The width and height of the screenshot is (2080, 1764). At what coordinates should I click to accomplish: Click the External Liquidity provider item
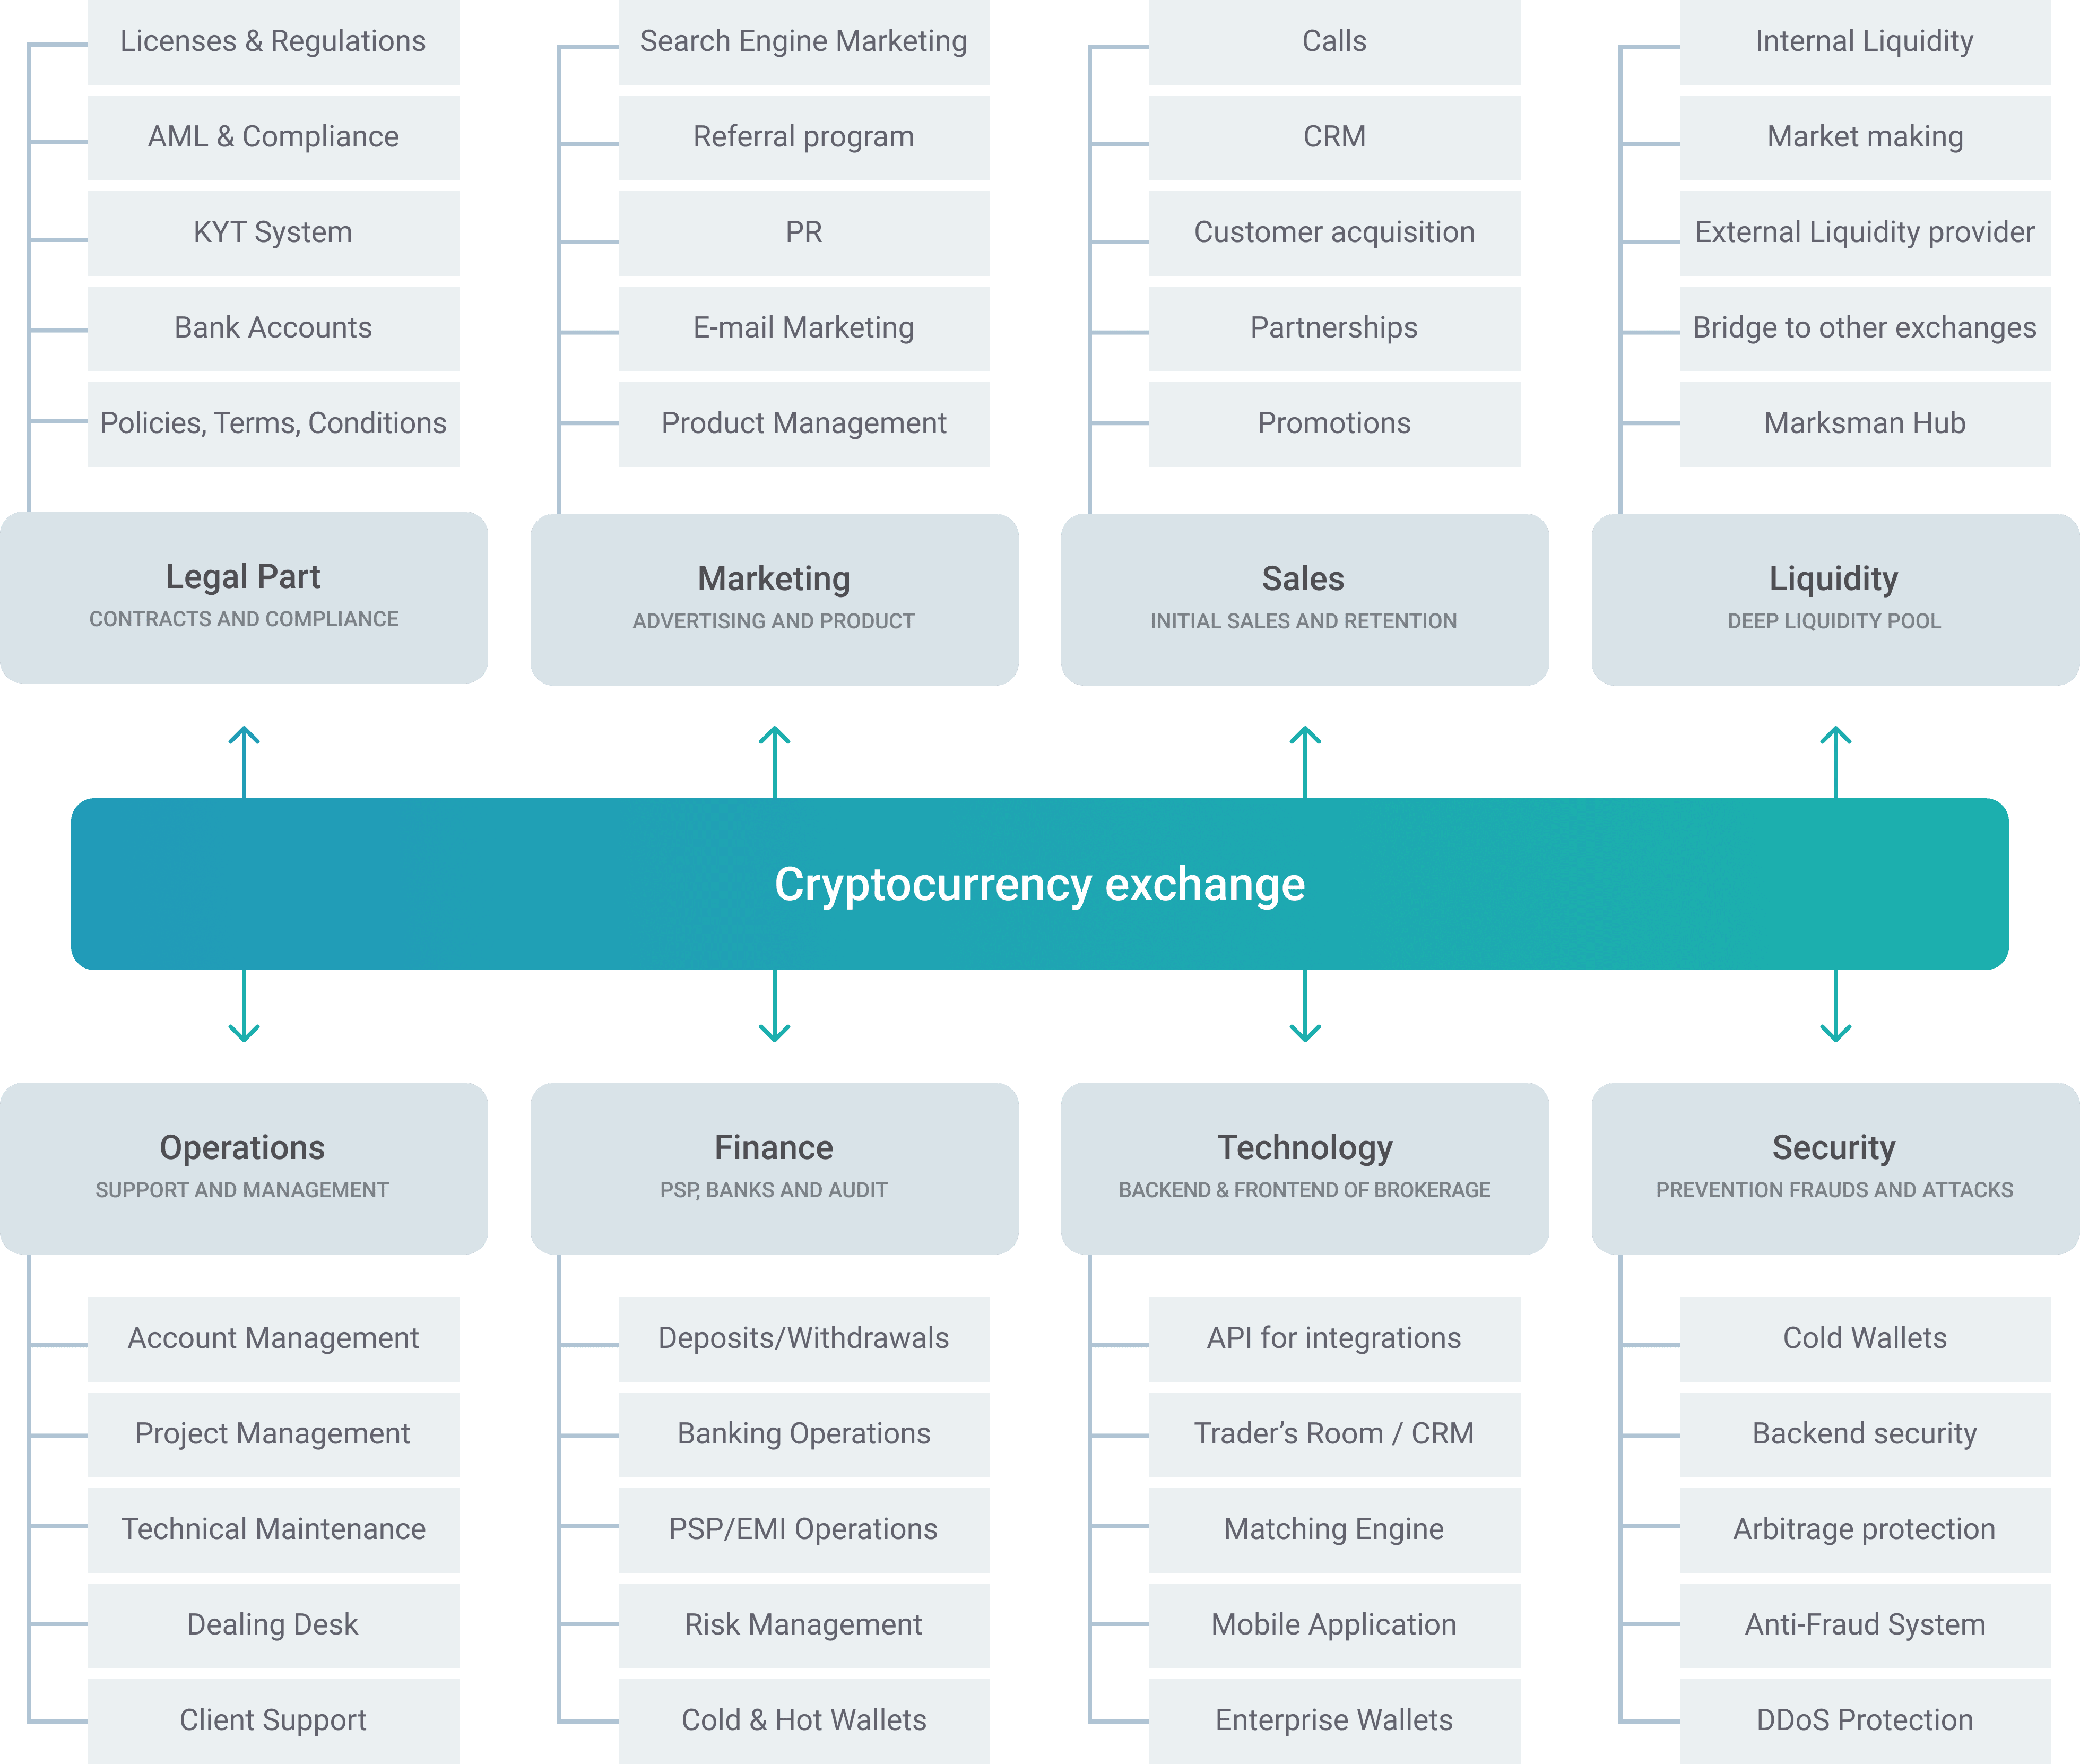click(1865, 233)
